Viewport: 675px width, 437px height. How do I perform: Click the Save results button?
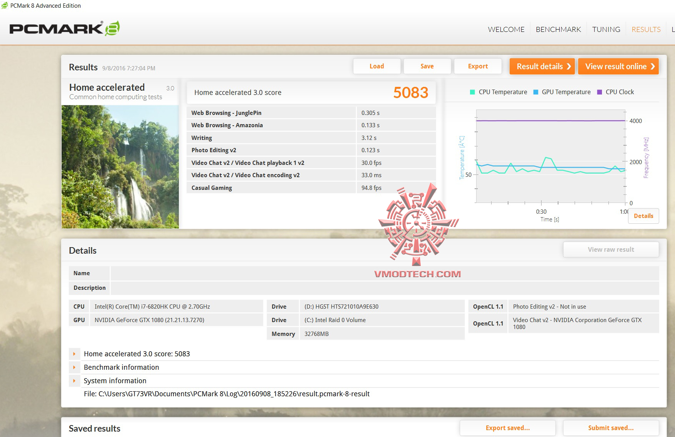point(427,66)
